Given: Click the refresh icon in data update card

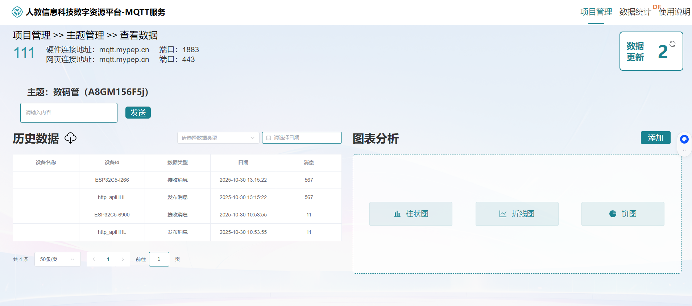Looking at the screenshot, I should coord(672,44).
